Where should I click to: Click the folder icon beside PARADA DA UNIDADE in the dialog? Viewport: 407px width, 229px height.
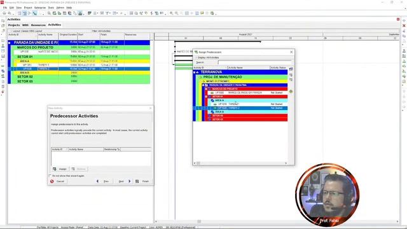tap(207, 85)
